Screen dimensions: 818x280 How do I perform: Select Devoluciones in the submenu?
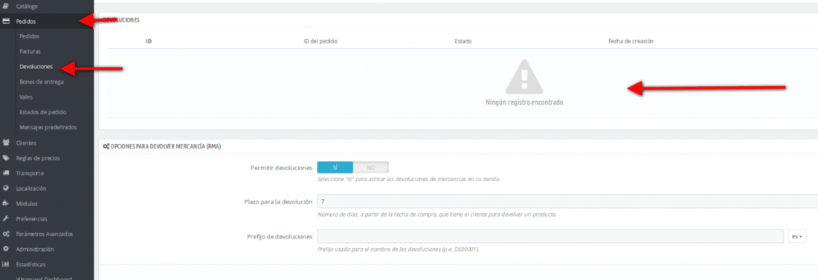(x=36, y=67)
